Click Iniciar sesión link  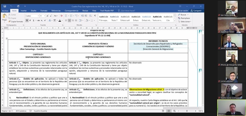pos(183,11)
